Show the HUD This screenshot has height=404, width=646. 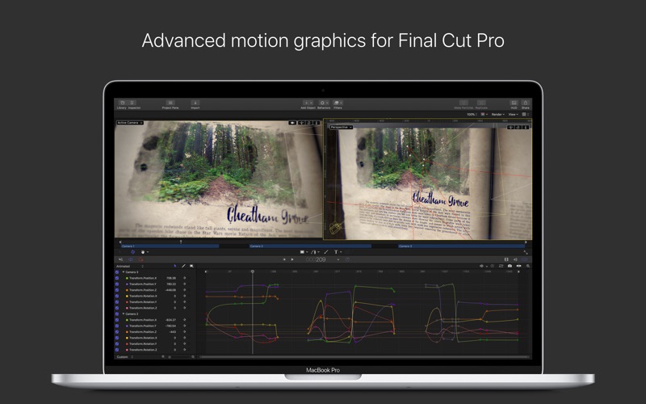point(514,104)
